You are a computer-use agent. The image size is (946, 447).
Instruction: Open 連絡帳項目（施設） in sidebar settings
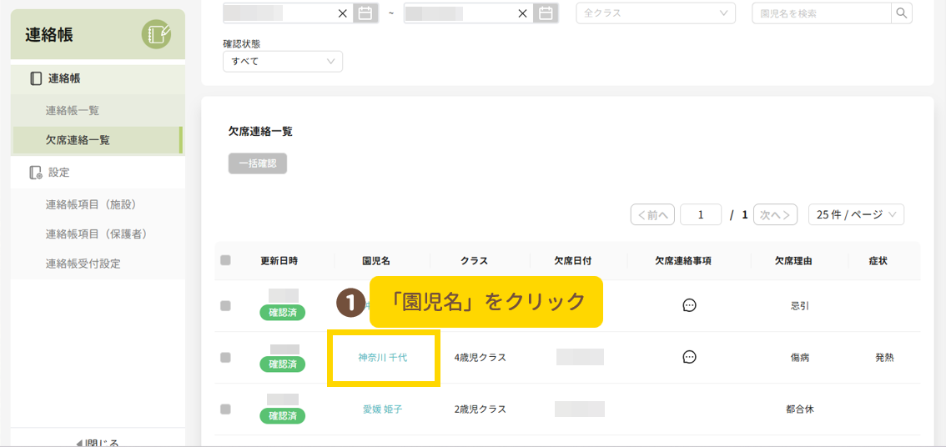[x=90, y=204]
